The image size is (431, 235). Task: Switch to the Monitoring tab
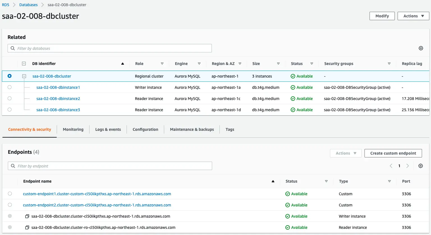tap(73, 129)
